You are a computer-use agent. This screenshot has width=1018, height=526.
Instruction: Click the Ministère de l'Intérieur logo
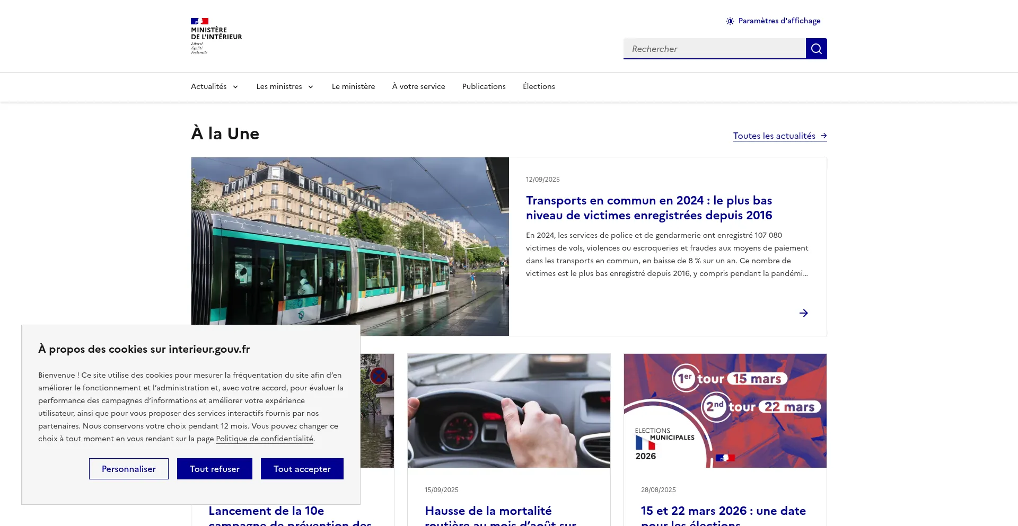[216, 36]
